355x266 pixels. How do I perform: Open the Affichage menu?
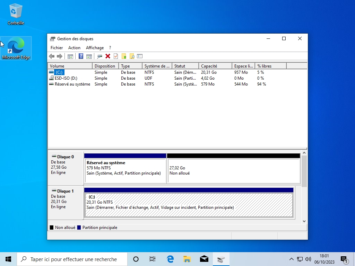[x=95, y=48]
